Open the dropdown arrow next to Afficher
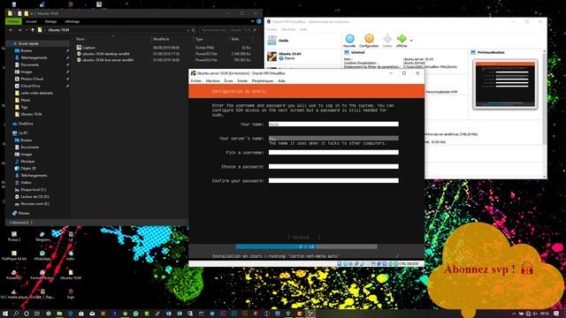 pos(411,41)
